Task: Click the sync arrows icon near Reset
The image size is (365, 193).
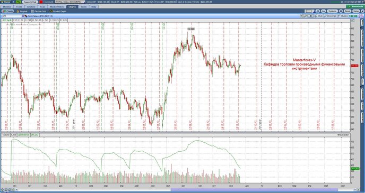Action: (341, 11)
